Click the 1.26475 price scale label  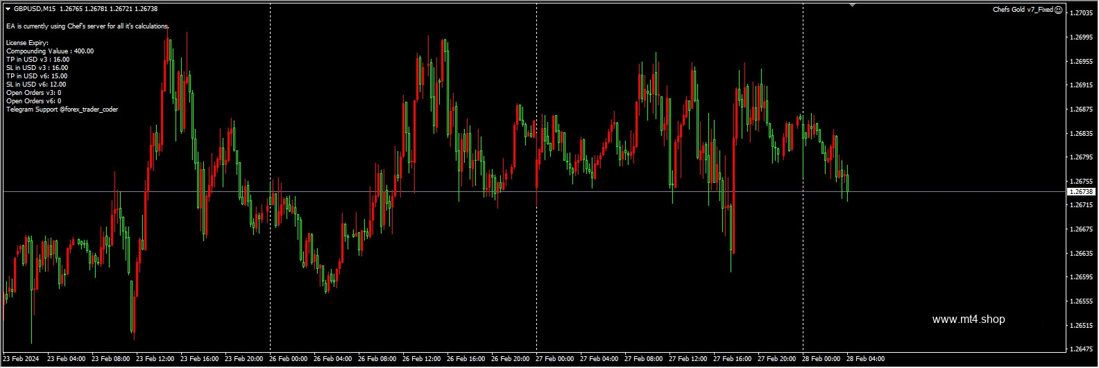click(x=1082, y=349)
